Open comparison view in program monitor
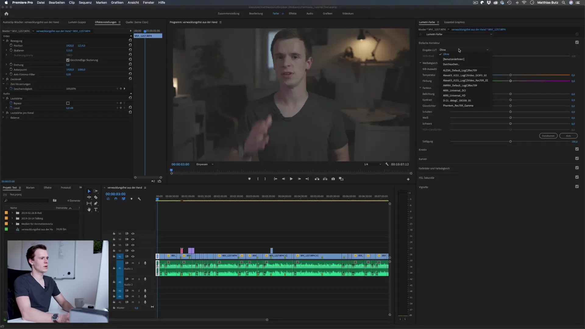Screen dimensions: 585x329 point(341,179)
